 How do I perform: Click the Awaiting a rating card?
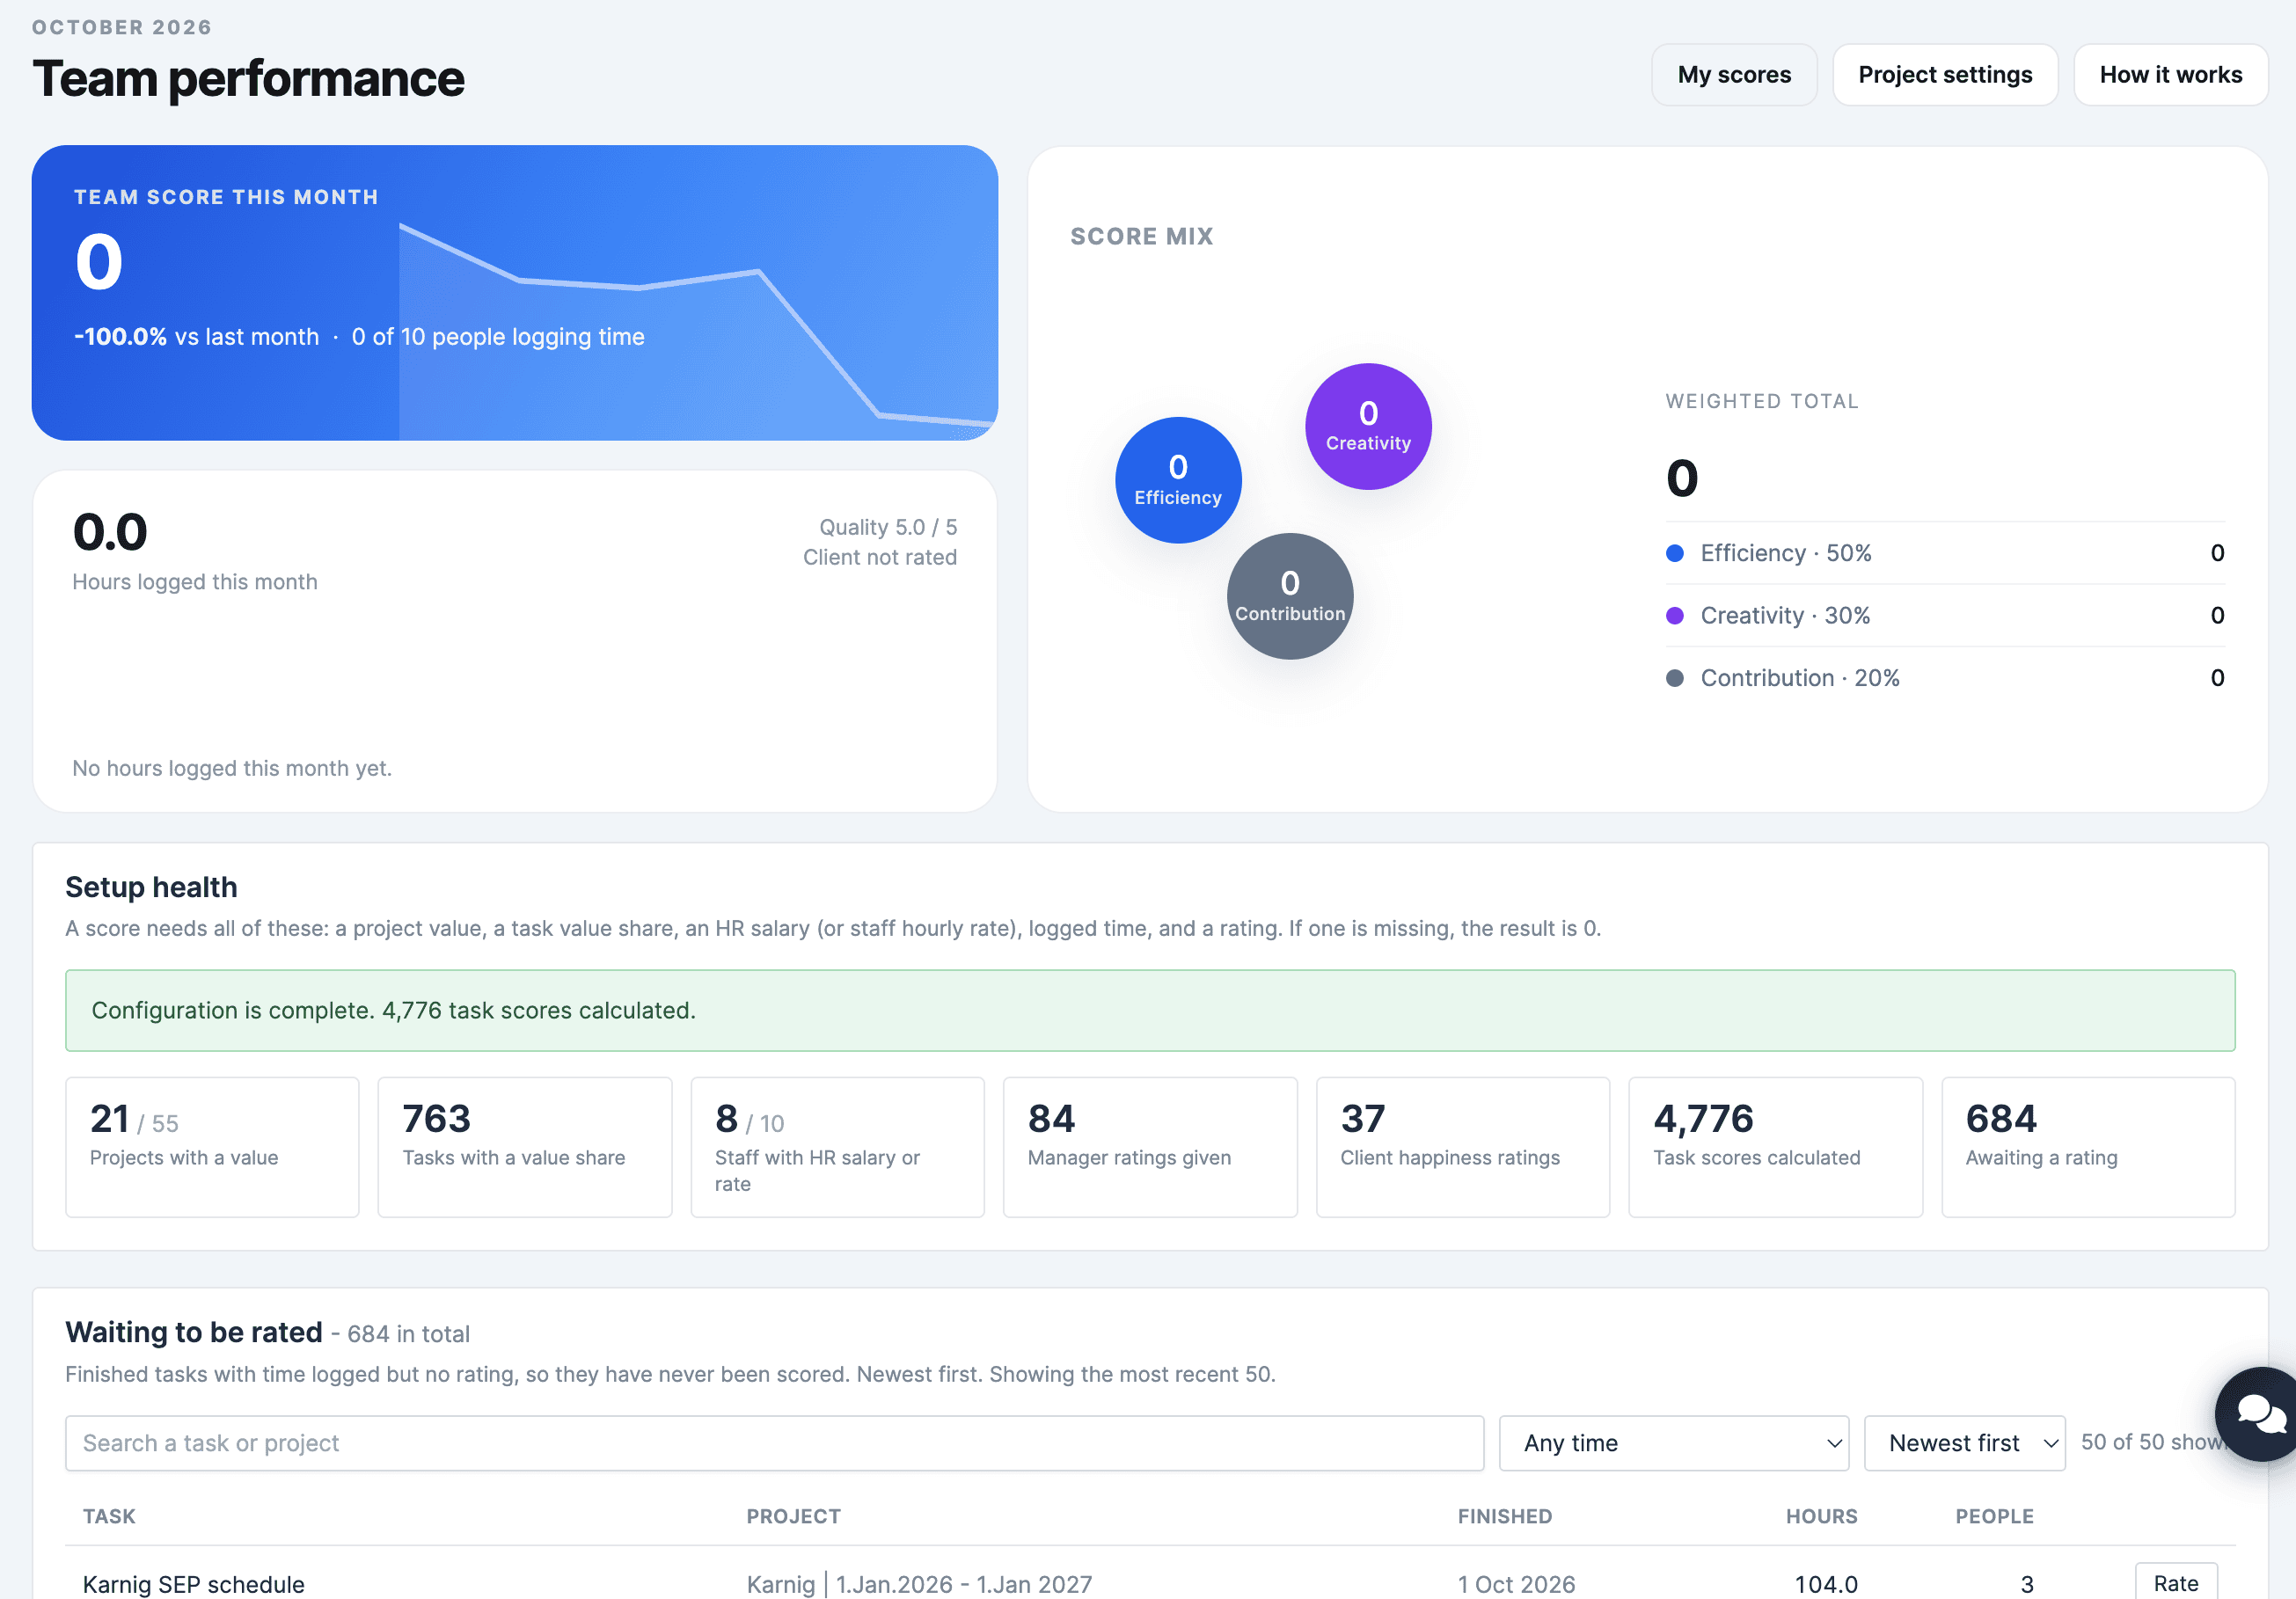pos(2088,1147)
